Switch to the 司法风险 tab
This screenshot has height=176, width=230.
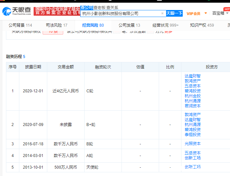point(56,25)
